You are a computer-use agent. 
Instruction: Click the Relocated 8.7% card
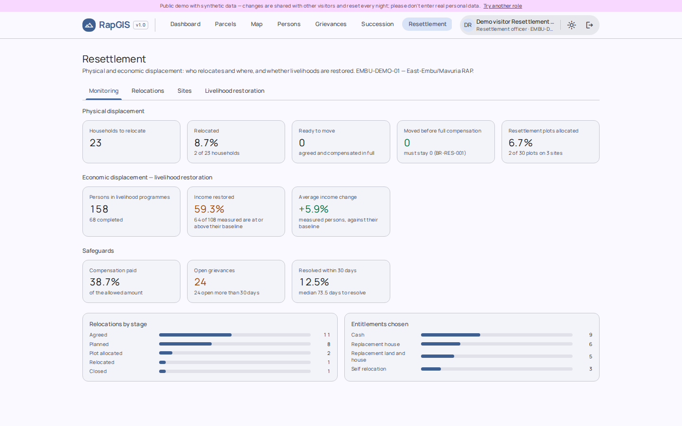(x=236, y=142)
